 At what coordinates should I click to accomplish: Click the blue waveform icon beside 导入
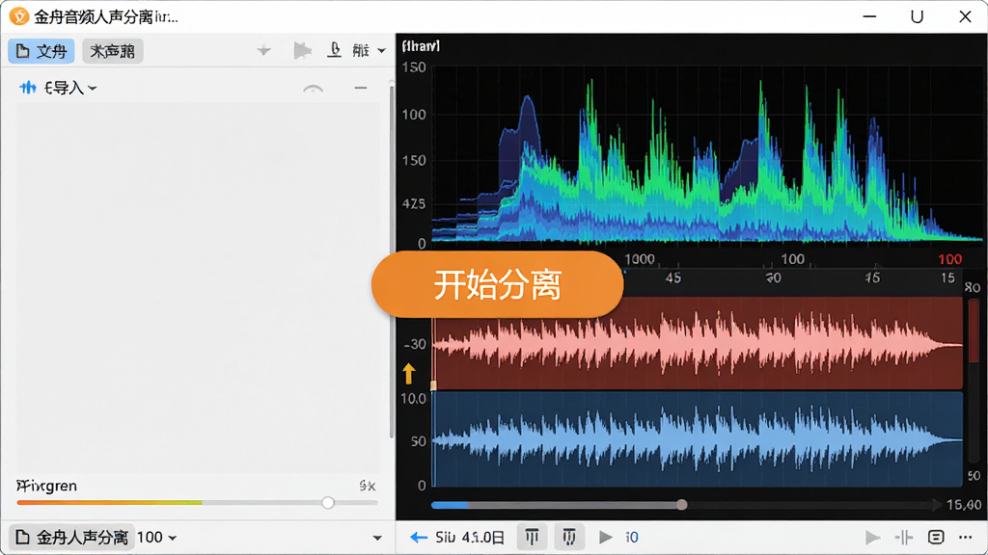point(28,88)
